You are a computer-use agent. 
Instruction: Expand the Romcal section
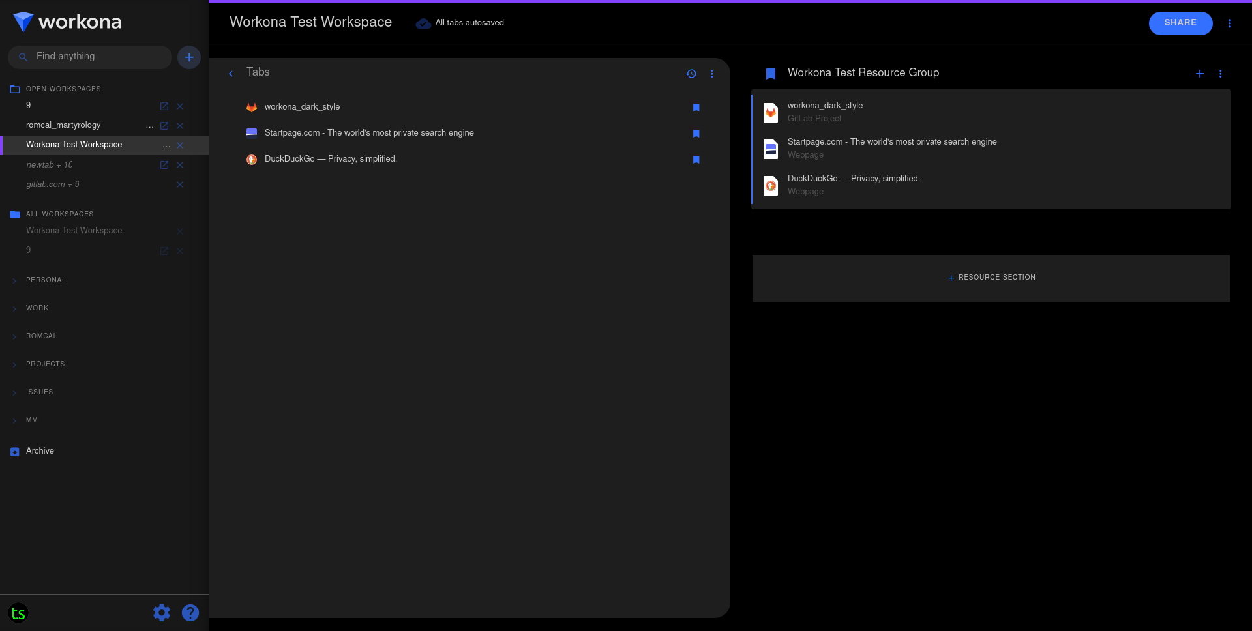14,337
